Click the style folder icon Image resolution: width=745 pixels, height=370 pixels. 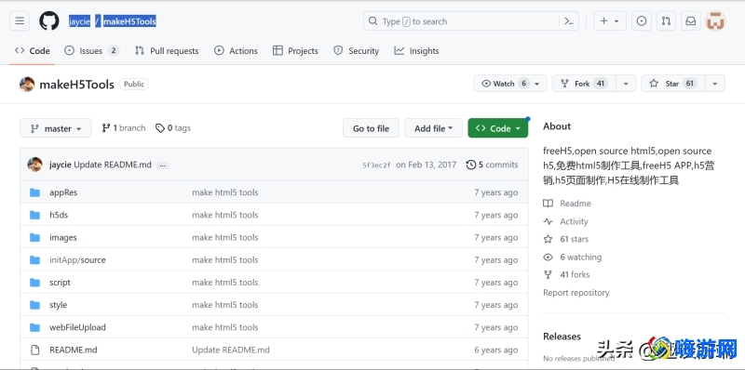click(x=34, y=305)
